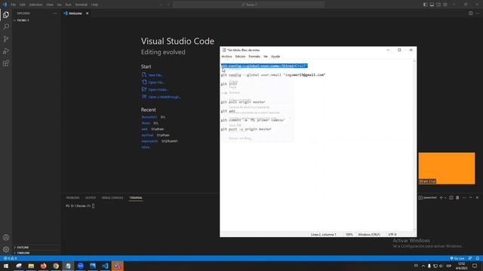The width and height of the screenshot is (483, 271).
Task: Open the terminal launch profile dropdown arrow
Action: [445, 197]
